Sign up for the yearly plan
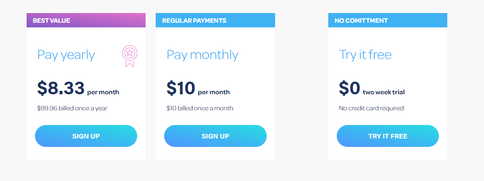 (86, 136)
